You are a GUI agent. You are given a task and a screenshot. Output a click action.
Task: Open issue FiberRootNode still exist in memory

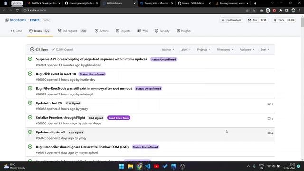(x=84, y=88)
